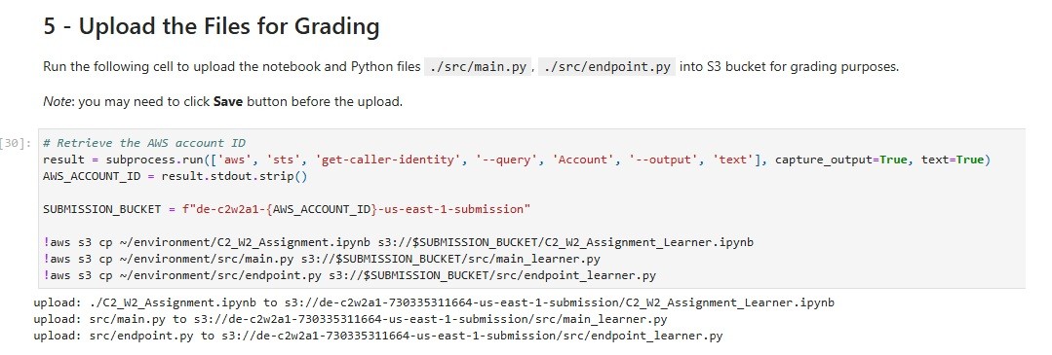Click the output line uploading endpoint_learner.py
1052x355 pixels.
[377, 336]
